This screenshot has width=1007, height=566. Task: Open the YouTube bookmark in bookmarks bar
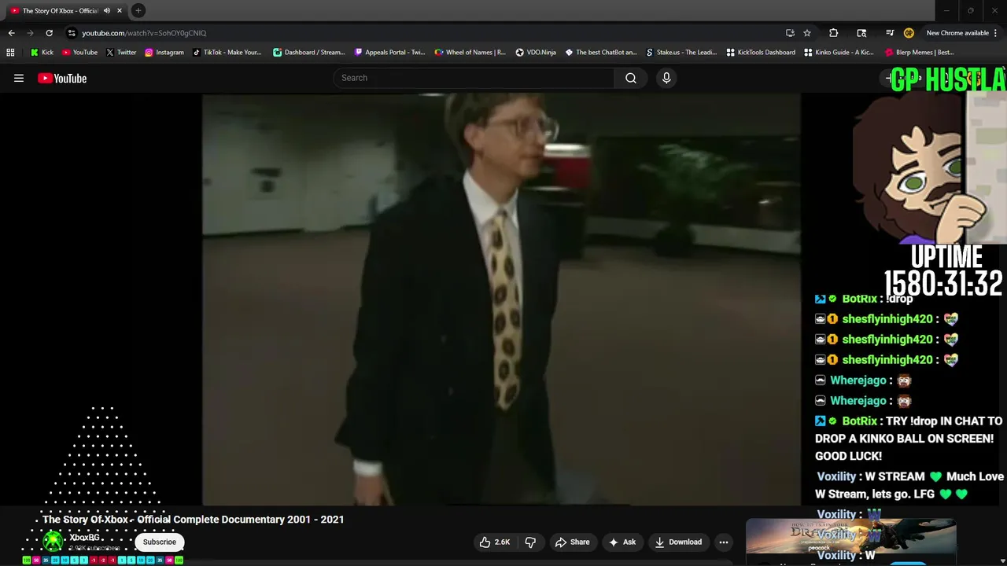pyautogui.click(x=79, y=53)
